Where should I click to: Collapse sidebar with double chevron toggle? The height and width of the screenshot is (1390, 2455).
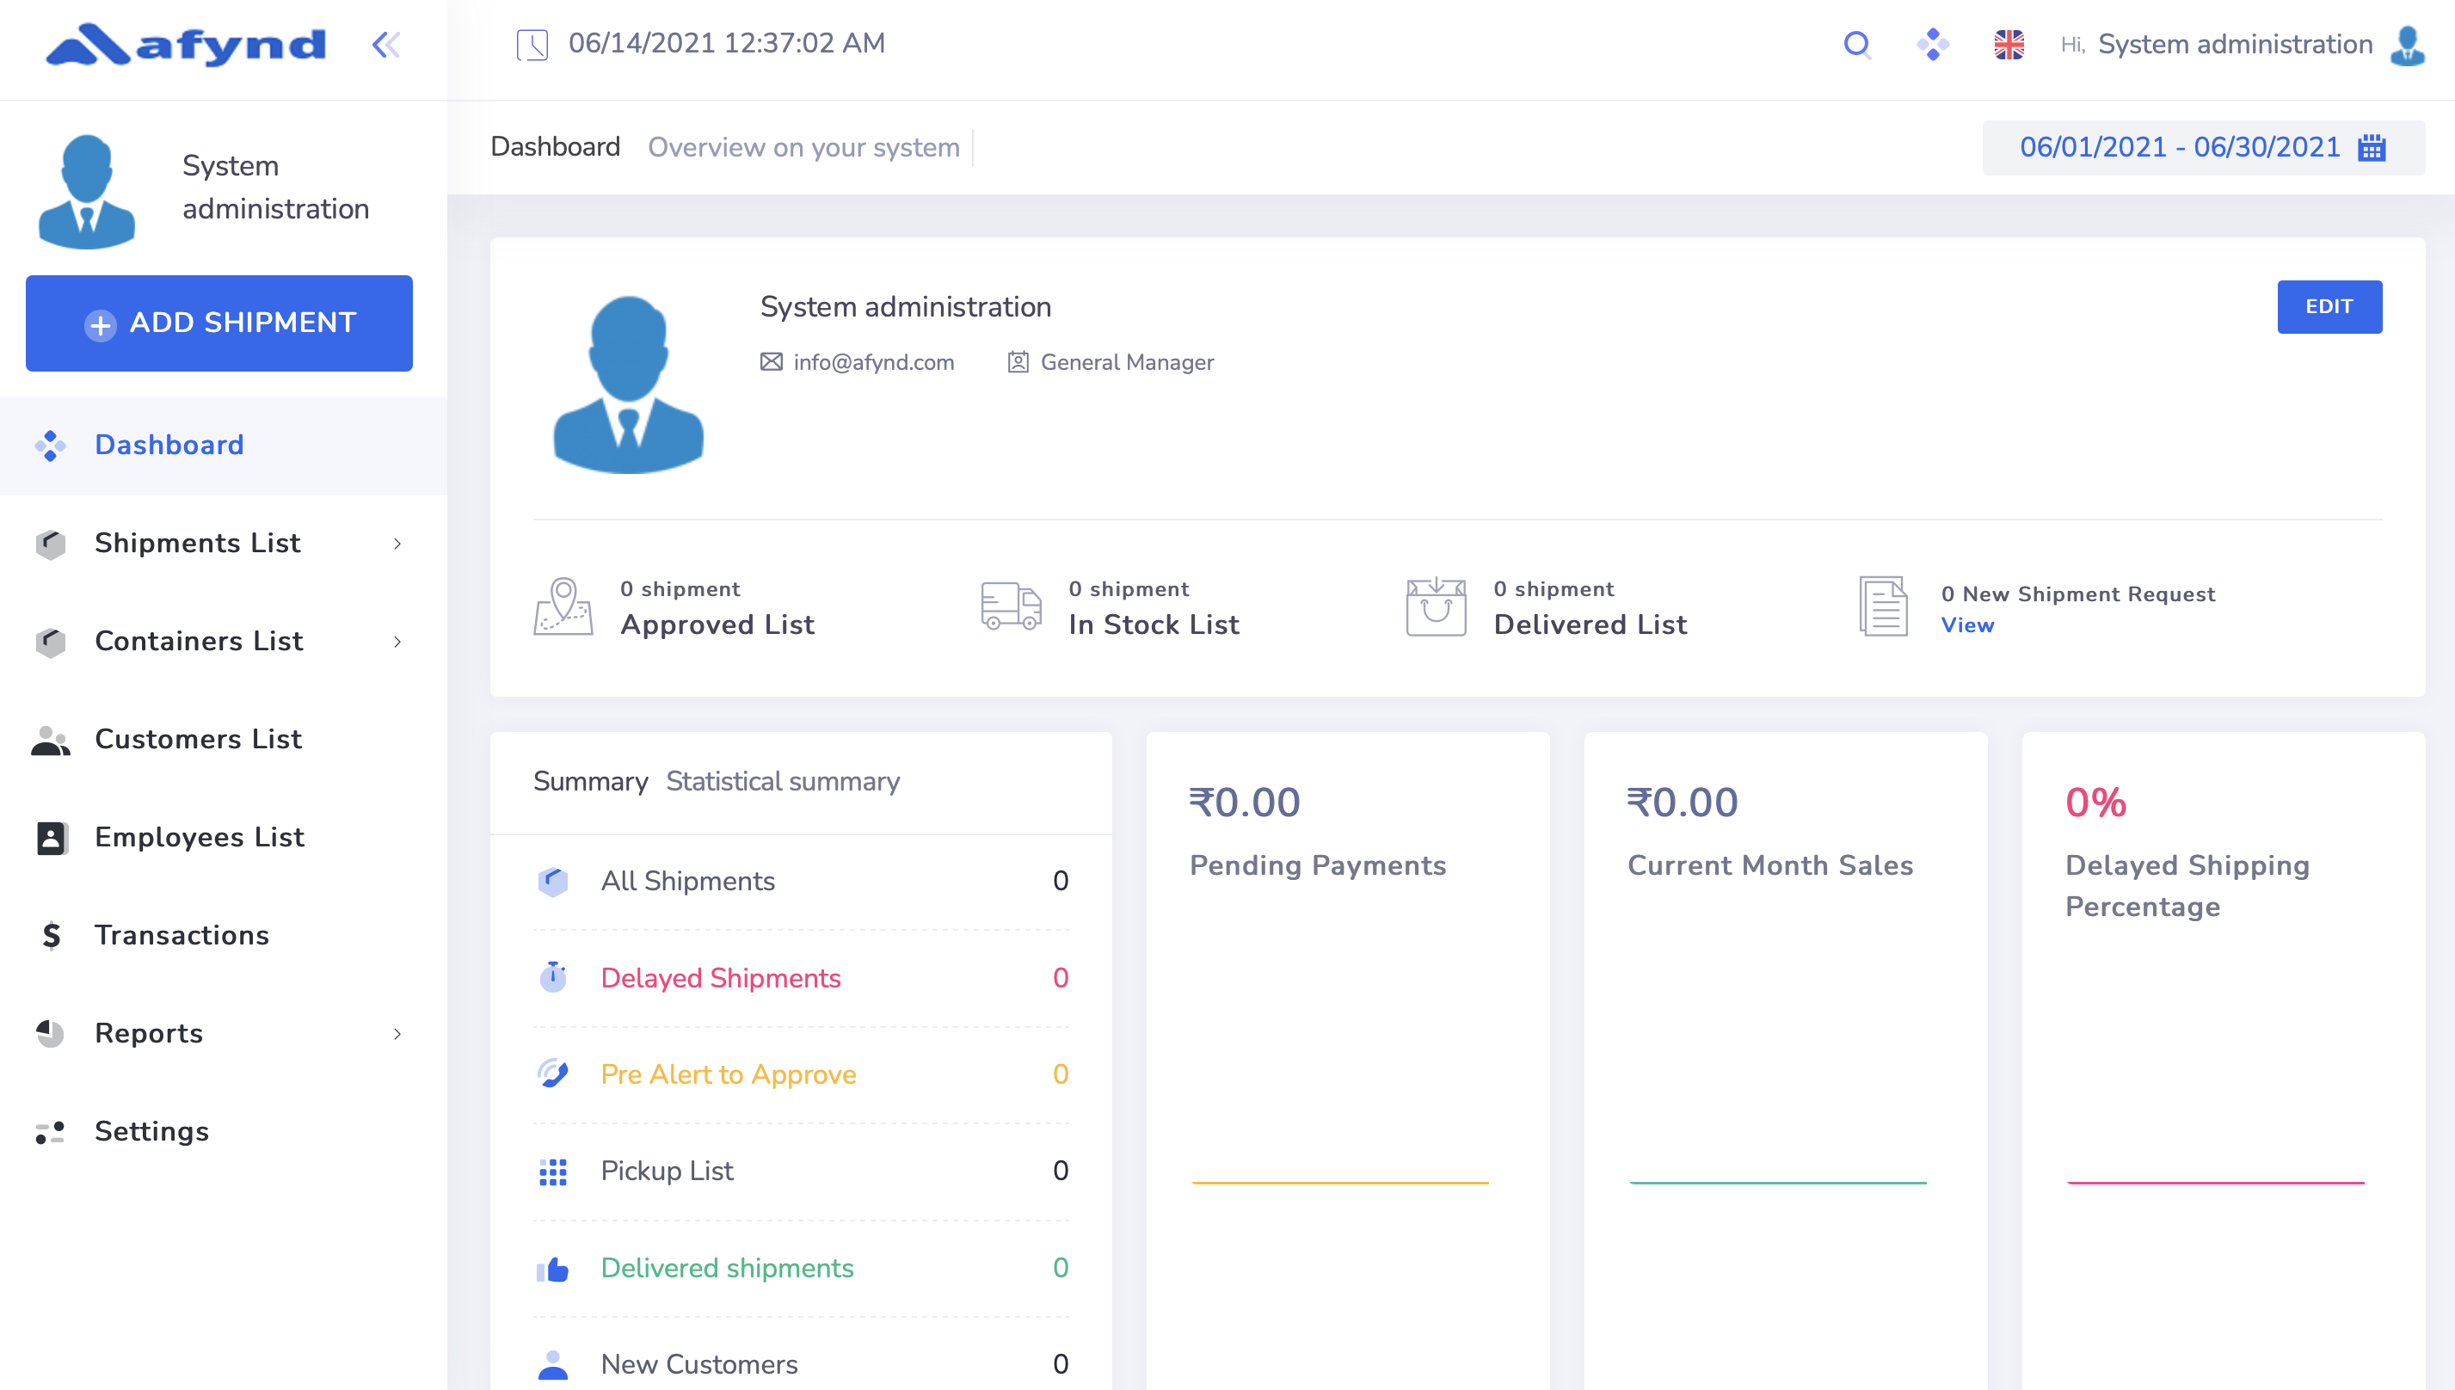pos(385,44)
